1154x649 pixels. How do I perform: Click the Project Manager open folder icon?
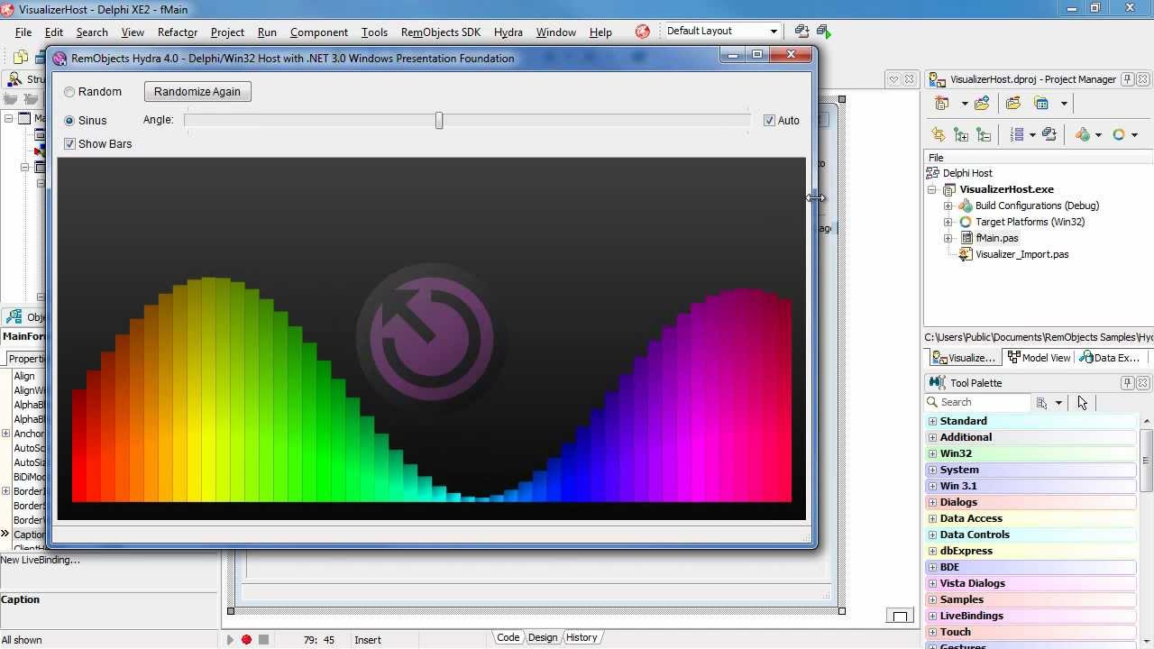point(1013,104)
